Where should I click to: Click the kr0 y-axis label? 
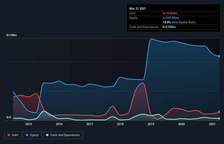click(9, 117)
